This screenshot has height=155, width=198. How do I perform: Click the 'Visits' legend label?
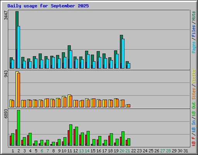(x=194, y=76)
